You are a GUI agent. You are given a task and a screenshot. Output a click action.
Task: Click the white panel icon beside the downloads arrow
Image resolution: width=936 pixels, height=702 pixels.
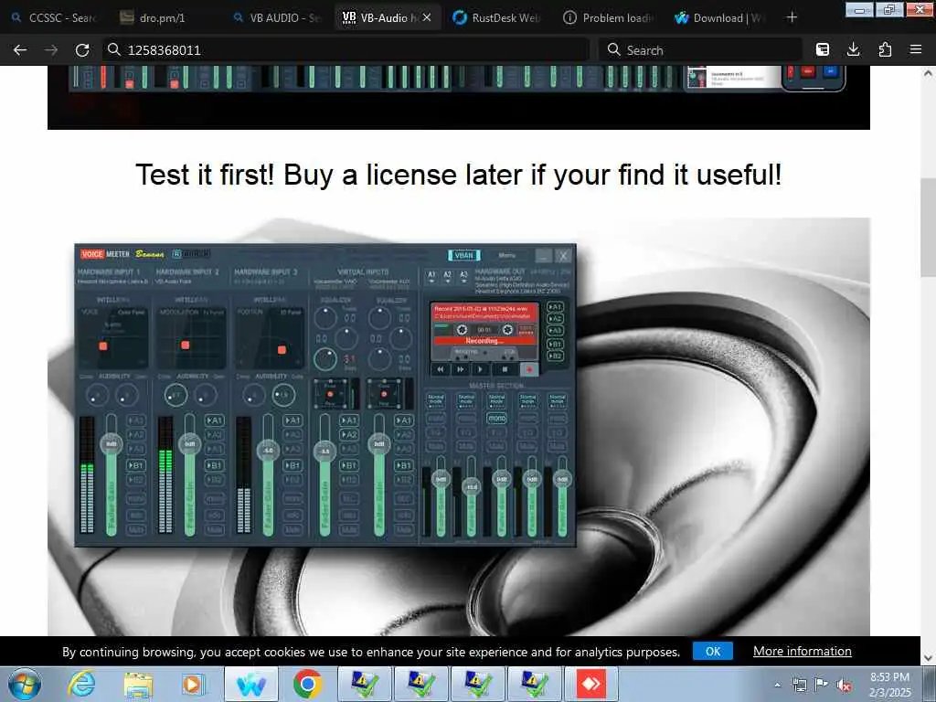pos(823,49)
